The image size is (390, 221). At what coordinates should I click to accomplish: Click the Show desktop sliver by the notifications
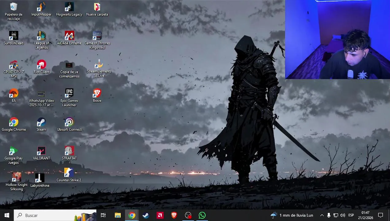pyautogui.click(x=389, y=215)
